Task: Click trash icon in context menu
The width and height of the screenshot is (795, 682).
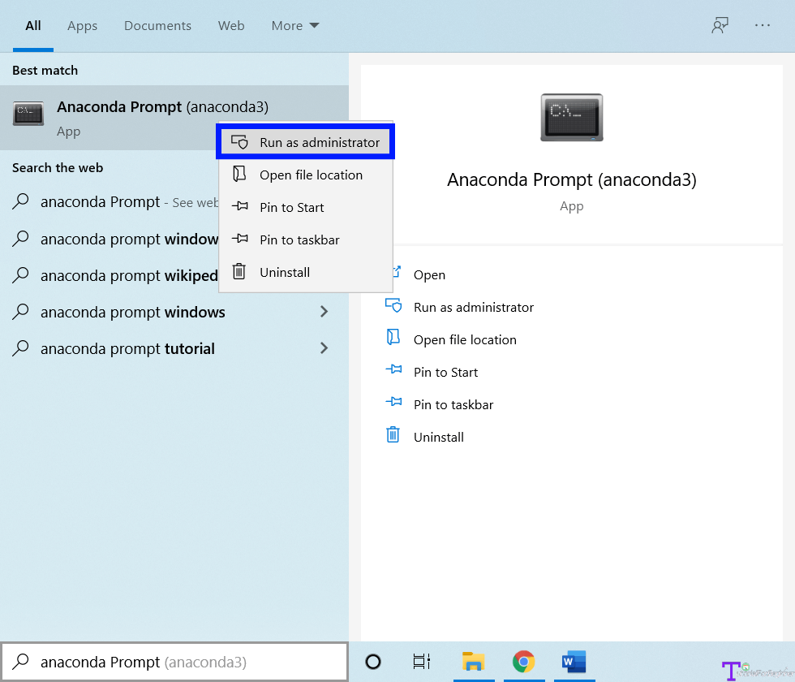Action: 239,271
